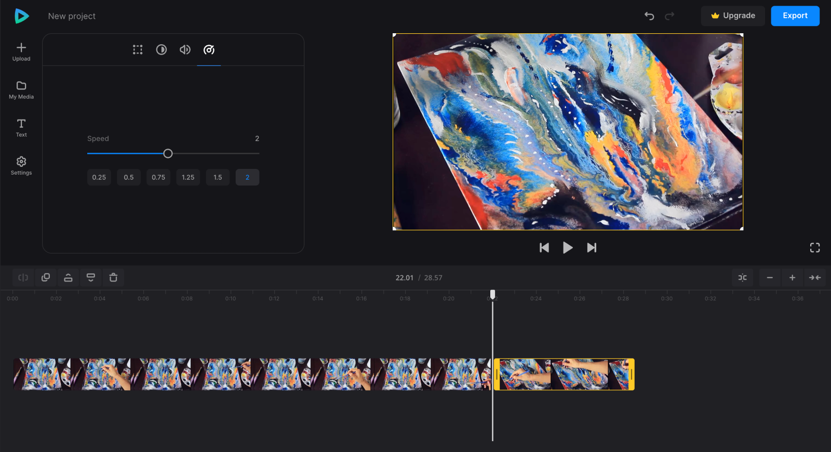Click the Speed value 2 readout

(x=257, y=139)
